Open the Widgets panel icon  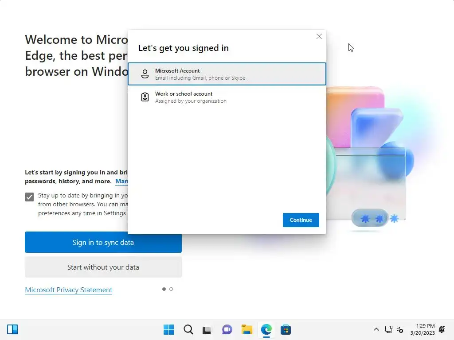tap(12, 329)
